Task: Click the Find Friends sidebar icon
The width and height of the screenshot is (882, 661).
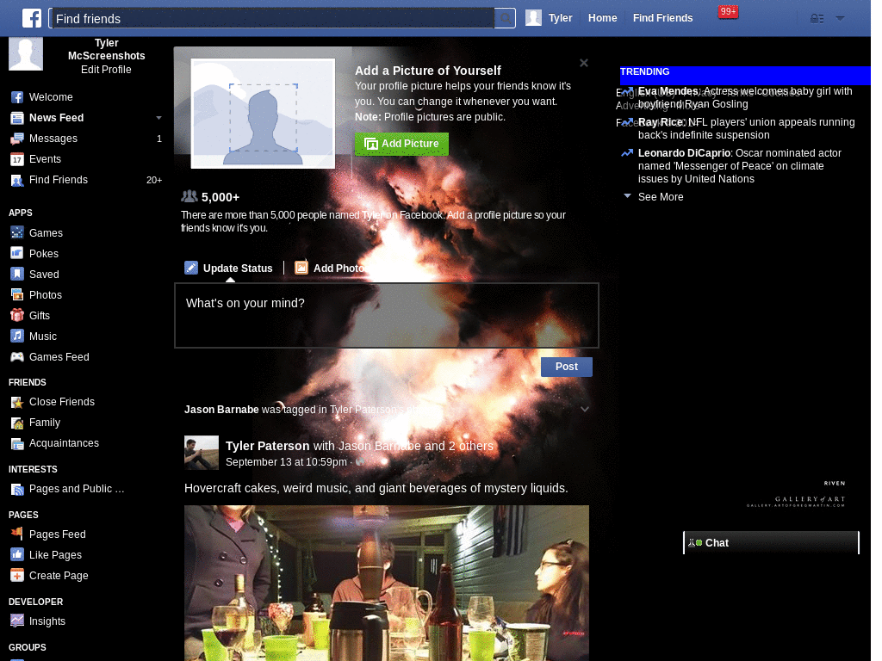Action: (x=17, y=181)
